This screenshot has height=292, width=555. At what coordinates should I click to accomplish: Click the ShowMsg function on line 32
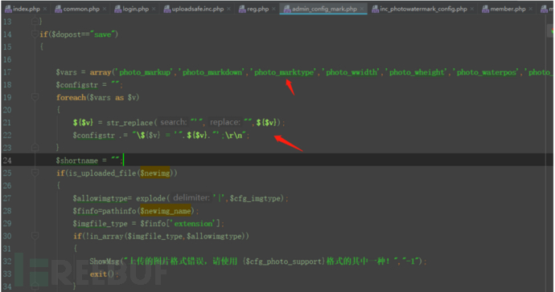pos(105,262)
